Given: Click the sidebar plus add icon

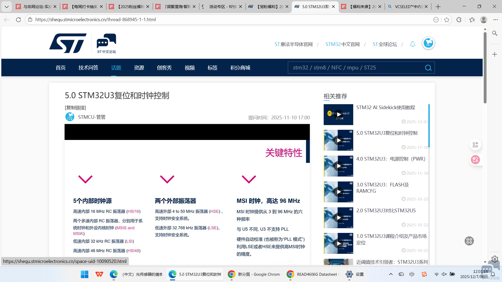Looking at the screenshot, I should (494, 54).
